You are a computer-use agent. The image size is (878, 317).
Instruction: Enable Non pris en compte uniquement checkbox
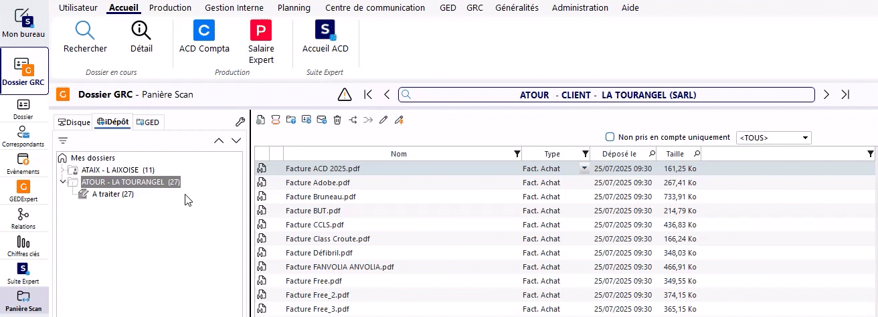coord(610,137)
